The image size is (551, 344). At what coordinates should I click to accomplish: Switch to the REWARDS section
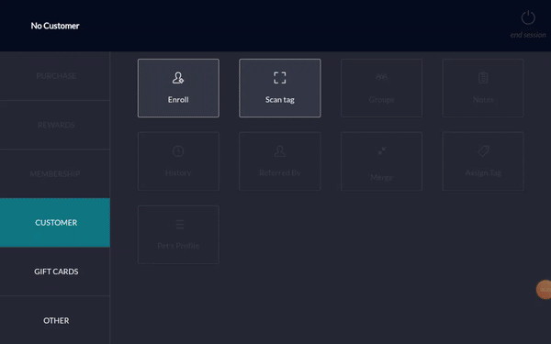pyautogui.click(x=55, y=125)
